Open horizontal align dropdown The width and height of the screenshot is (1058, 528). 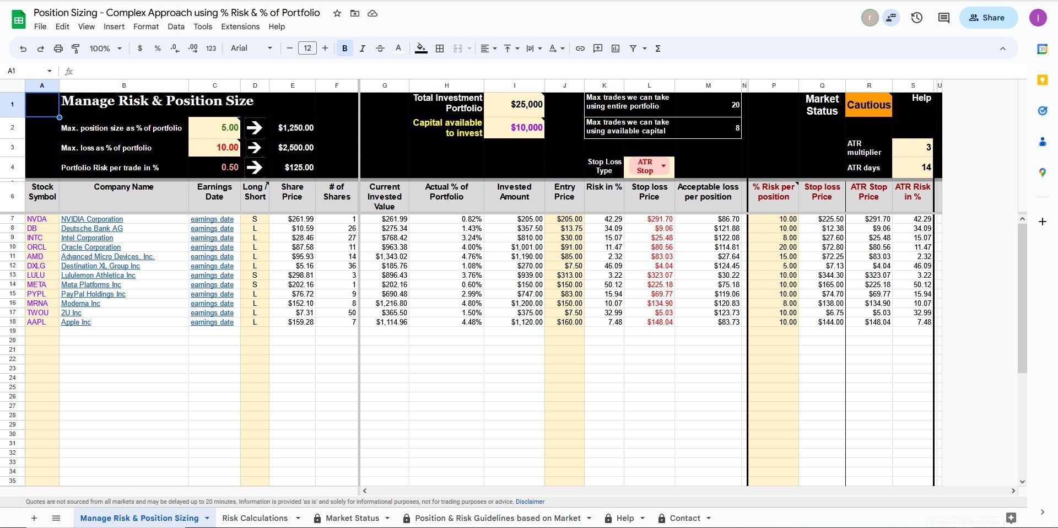488,49
